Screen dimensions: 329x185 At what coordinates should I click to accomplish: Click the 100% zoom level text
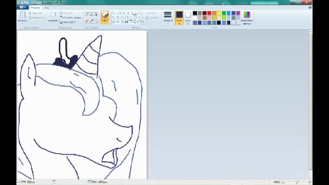coord(277,182)
